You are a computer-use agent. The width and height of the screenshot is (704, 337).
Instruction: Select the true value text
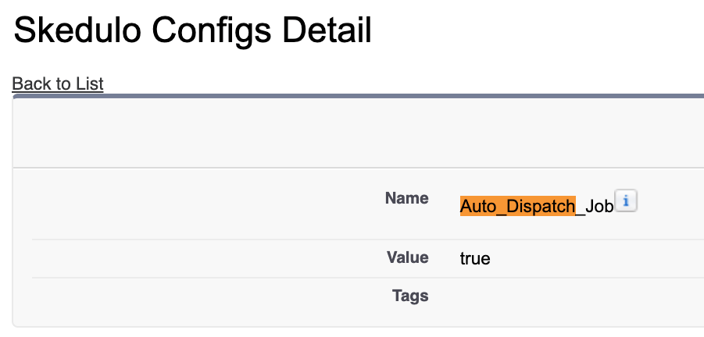475,258
